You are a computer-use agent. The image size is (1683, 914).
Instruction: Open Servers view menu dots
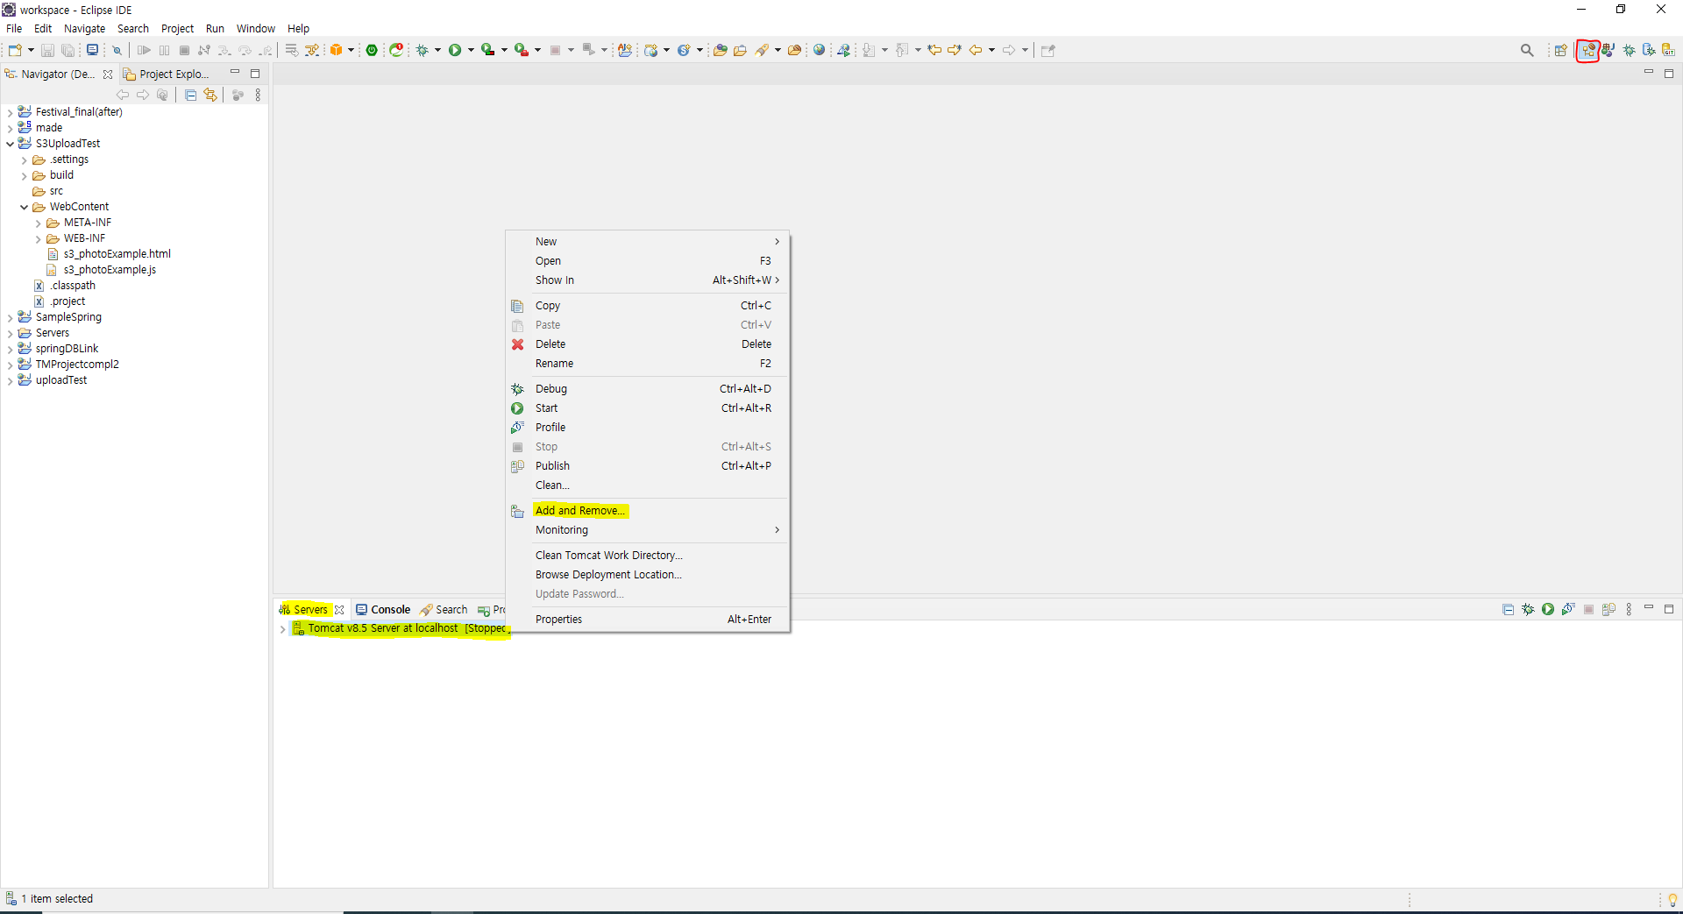tap(1629, 609)
